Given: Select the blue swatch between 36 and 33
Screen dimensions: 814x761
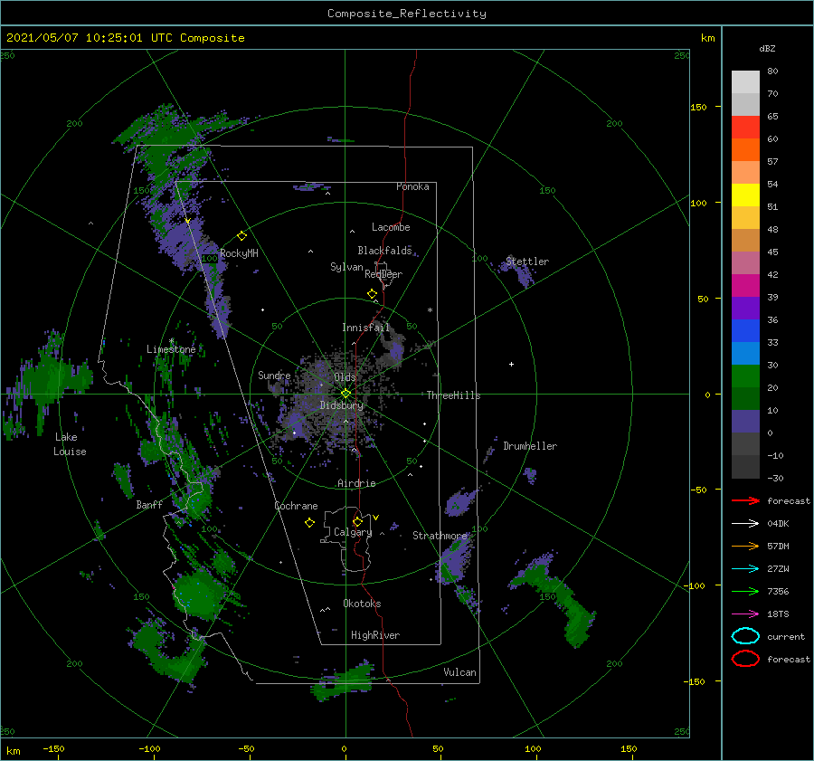Looking at the screenshot, I should tap(745, 331).
